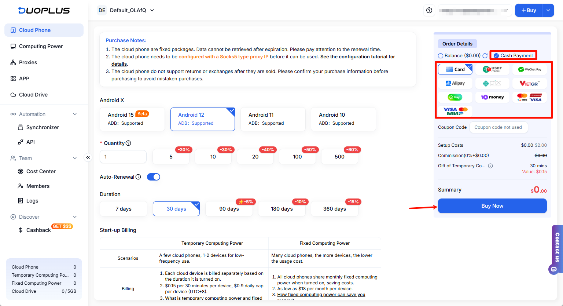This screenshot has height=306, width=563.
Task: Open the configuration tutorial link
Action: click(357, 57)
